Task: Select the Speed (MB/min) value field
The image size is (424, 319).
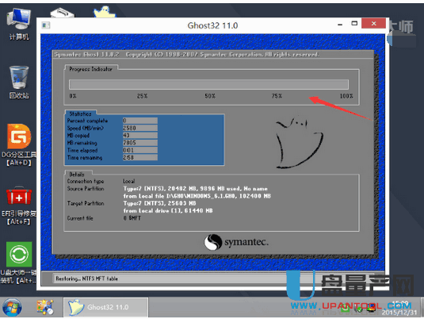Action: pyautogui.click(x=139, y=128)
